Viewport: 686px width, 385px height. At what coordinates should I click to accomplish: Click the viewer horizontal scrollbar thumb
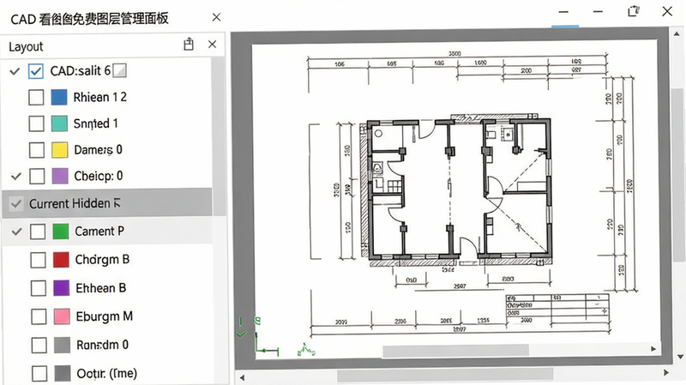[445, 375]
